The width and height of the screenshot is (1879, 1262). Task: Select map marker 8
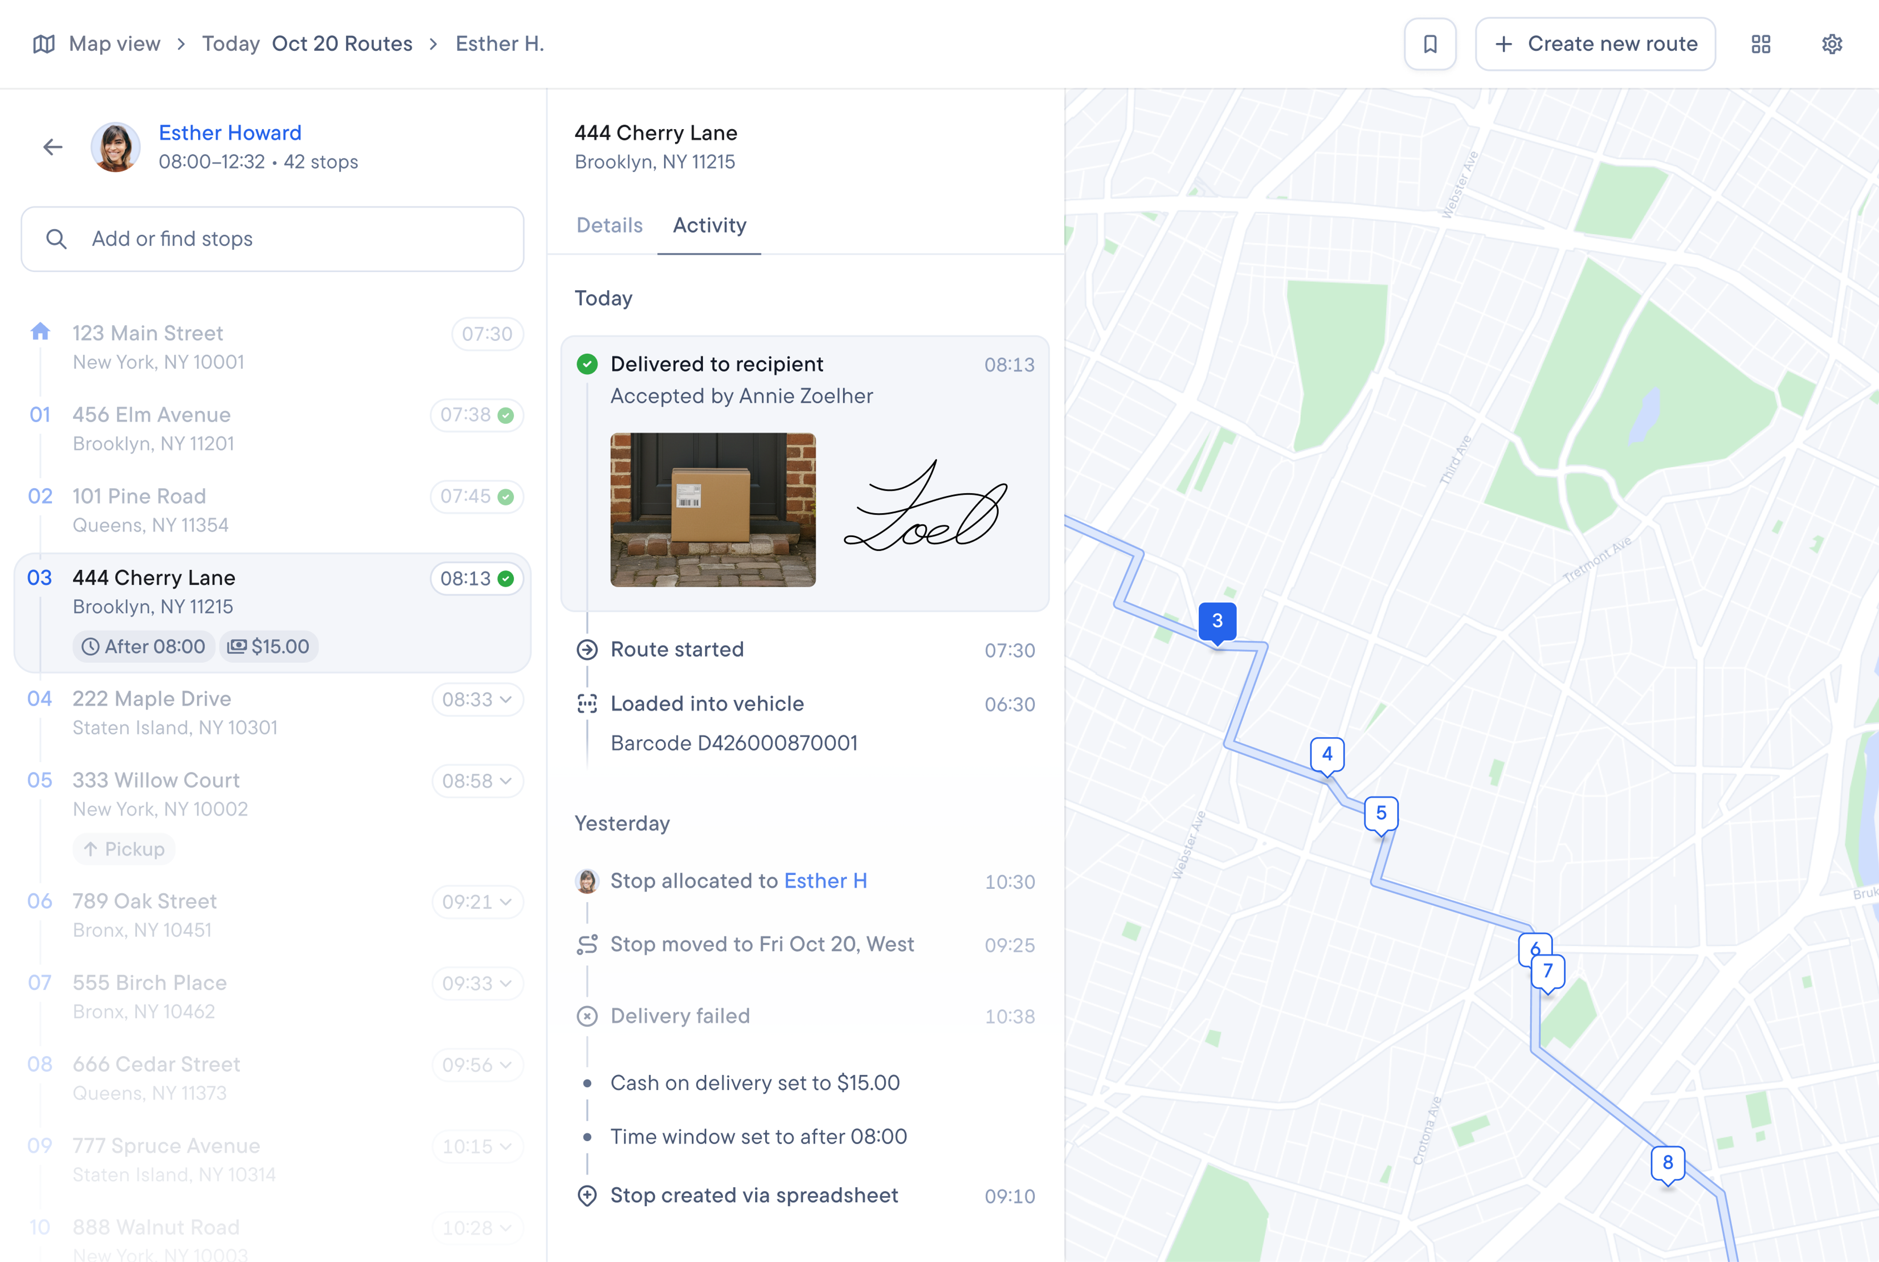[x=1668, y=1166]
